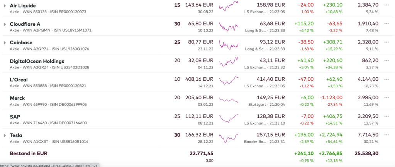This screenshot has height=167, width=395.
Task: Expand the Tesla position row
Action: click(5, 135)
